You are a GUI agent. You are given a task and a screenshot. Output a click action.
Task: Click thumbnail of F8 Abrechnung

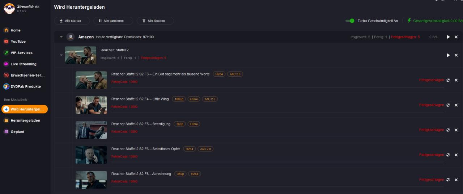pyautogui.click(x=91, y=180)
